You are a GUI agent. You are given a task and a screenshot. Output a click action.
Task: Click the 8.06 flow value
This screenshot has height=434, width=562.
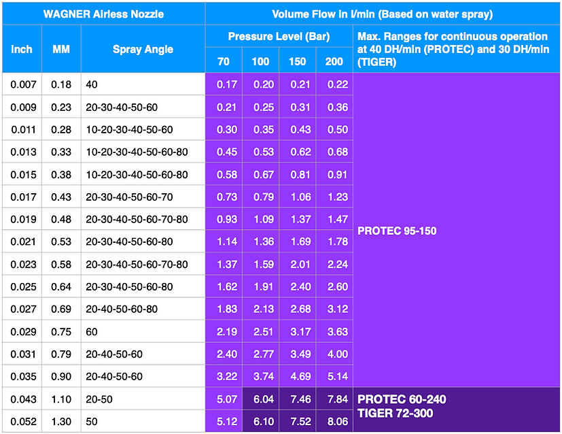(x=334, y=421)
